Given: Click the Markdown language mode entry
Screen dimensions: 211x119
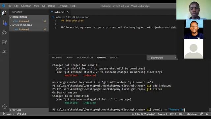Looking at the screenshot, I should pyautogui.click(x=192, y=114).
